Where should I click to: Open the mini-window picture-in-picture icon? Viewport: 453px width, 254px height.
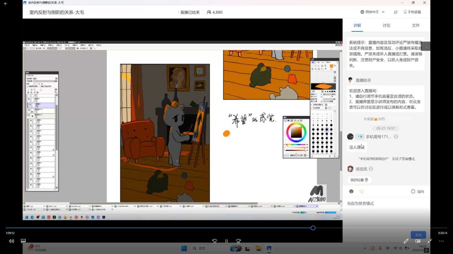(x=418, y=241)
